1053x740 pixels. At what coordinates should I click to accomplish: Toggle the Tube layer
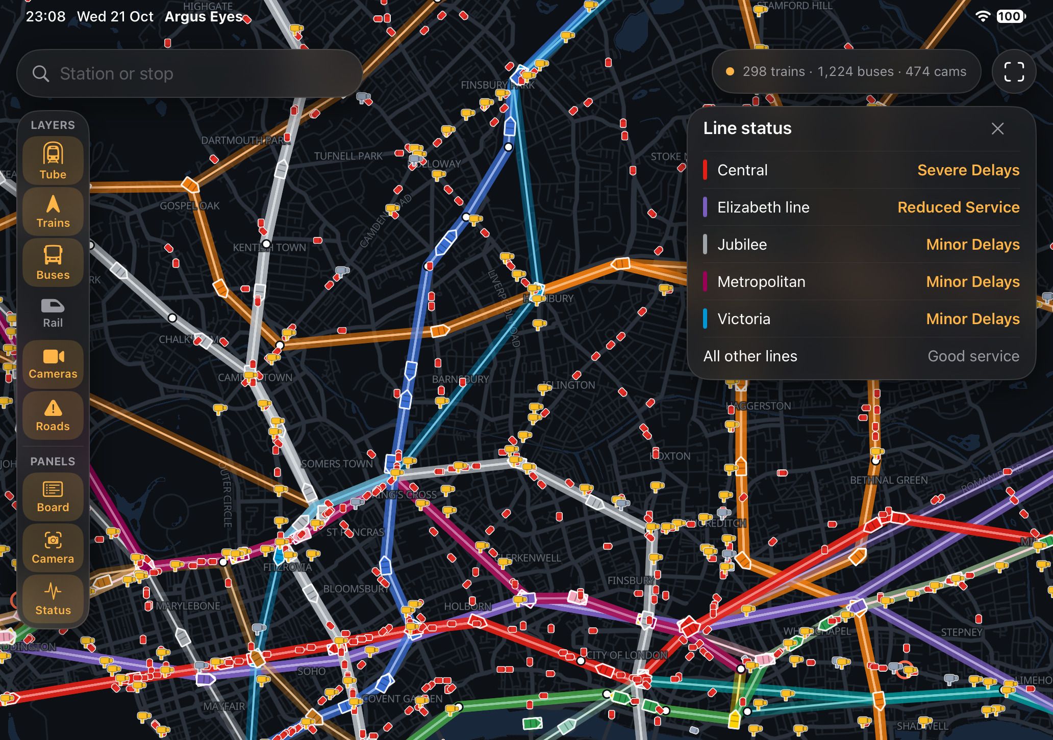[x=53, y=161]
